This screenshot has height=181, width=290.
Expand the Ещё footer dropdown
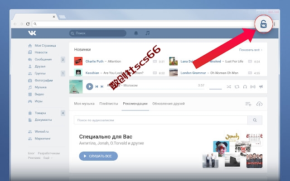[x=48, y=158]
